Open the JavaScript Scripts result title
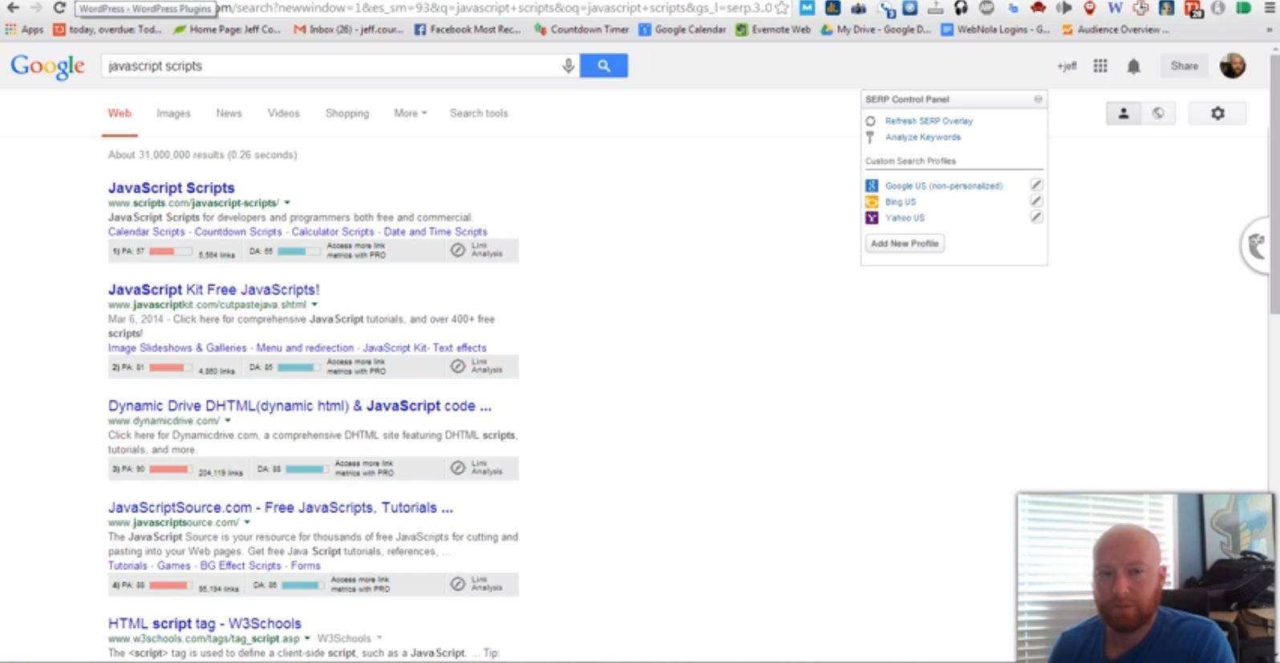 (x=172, y=188)
